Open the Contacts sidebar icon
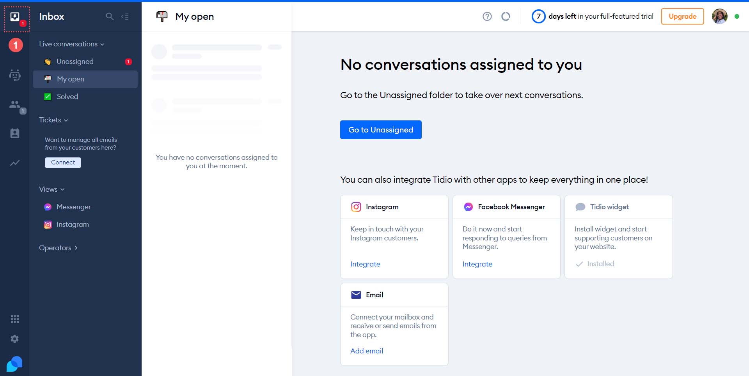Viewport: 749px width, 376px height. point(15,133)
